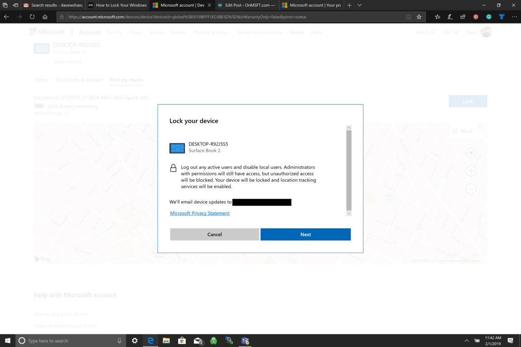Share this page using share icon

463,17
